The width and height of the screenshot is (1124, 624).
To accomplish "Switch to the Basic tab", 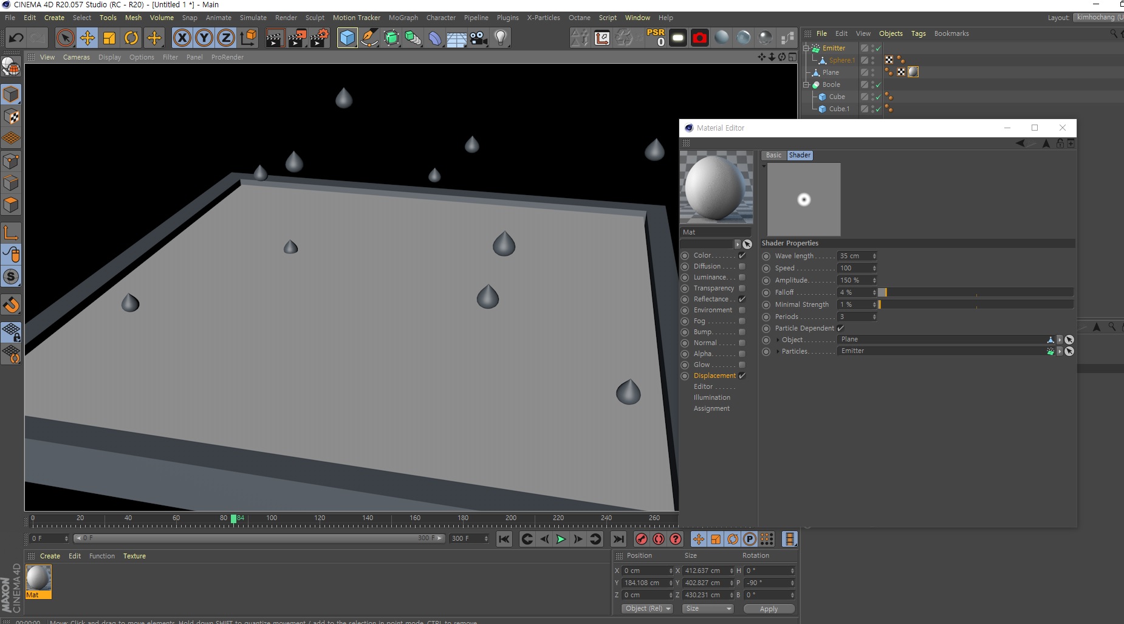I will click(773, 156).
